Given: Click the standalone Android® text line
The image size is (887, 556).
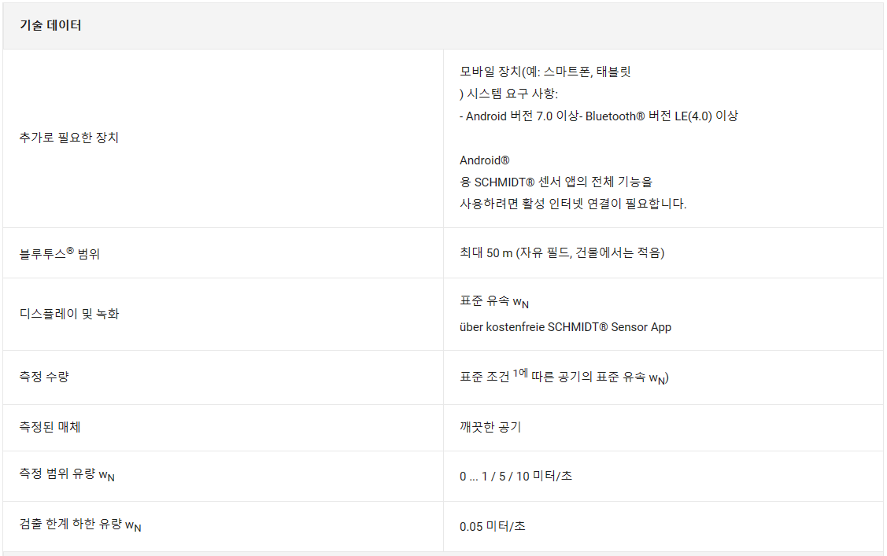Looking at the screenshot, I should [x=485, y=160].
